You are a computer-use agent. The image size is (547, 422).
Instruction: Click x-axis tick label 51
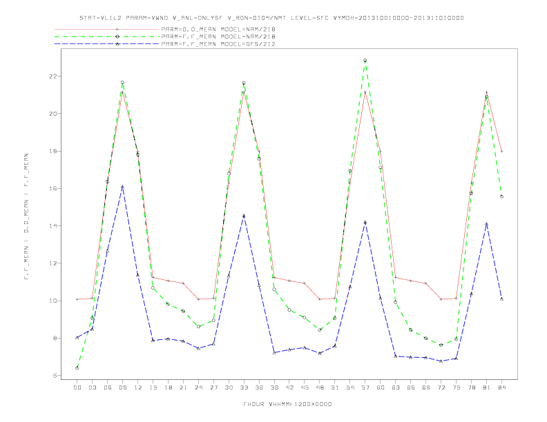pyautogui.click(x=335, y=388)
